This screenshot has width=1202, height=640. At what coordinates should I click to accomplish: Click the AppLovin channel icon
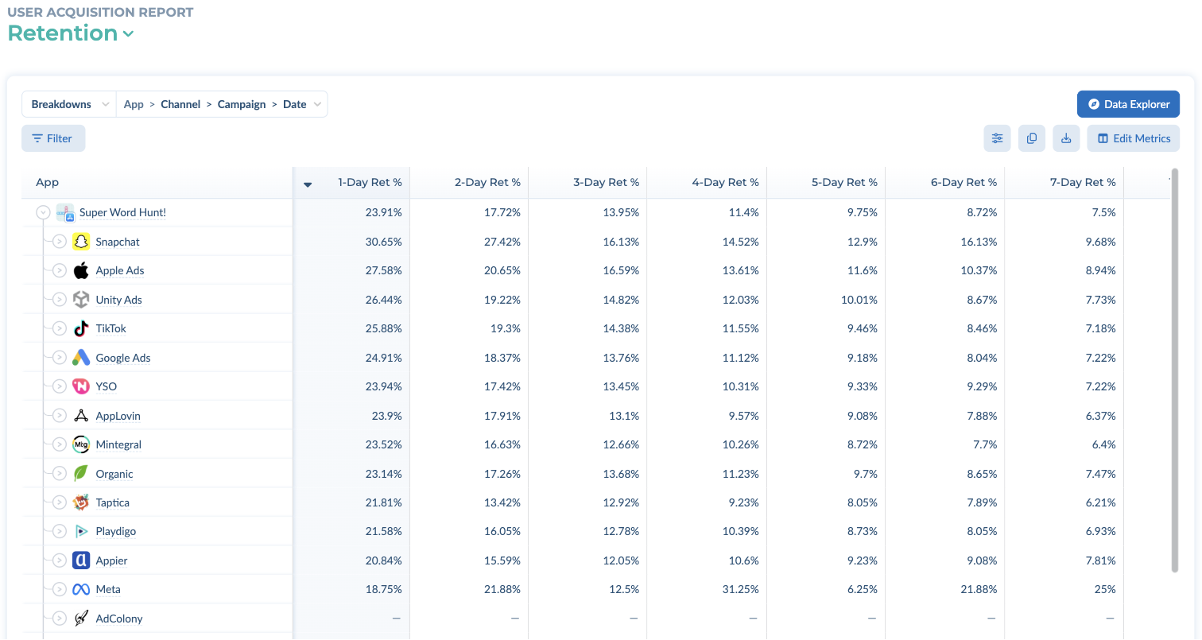pos(81,416)
